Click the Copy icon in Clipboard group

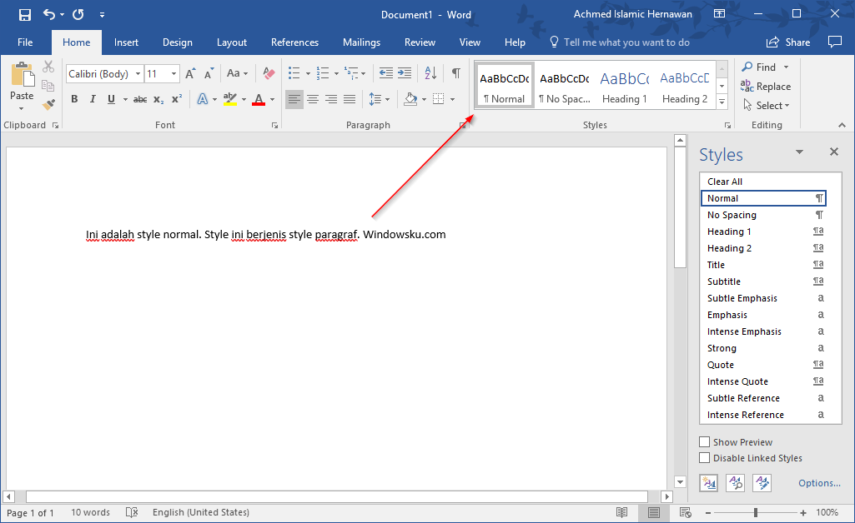coord(48,86)
